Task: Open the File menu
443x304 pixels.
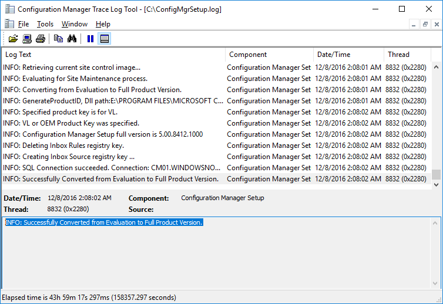Action: 24,24
